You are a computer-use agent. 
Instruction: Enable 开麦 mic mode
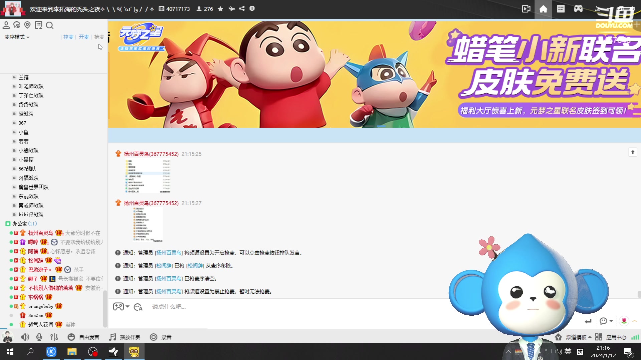84,37
